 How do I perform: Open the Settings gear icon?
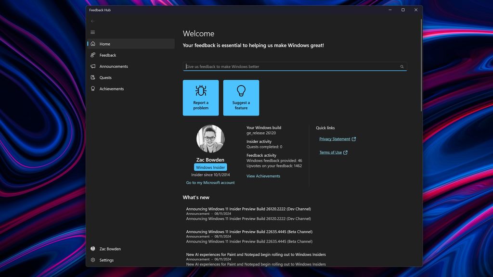coord(93,260)
